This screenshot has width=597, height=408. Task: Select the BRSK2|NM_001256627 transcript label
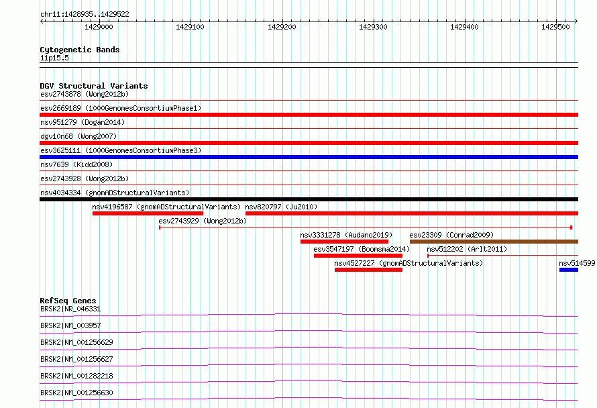click(x=76, y=359)
